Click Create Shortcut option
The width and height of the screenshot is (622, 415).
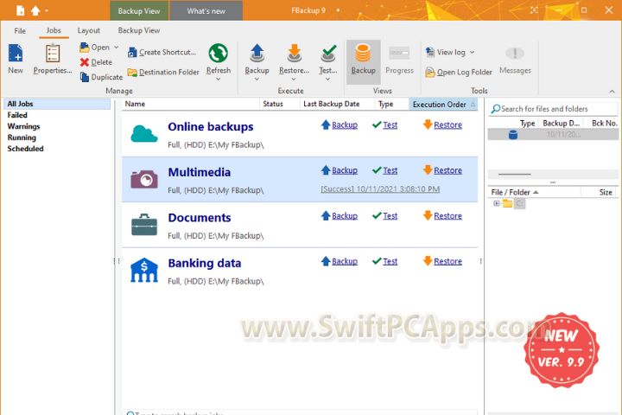coord(162,52)
